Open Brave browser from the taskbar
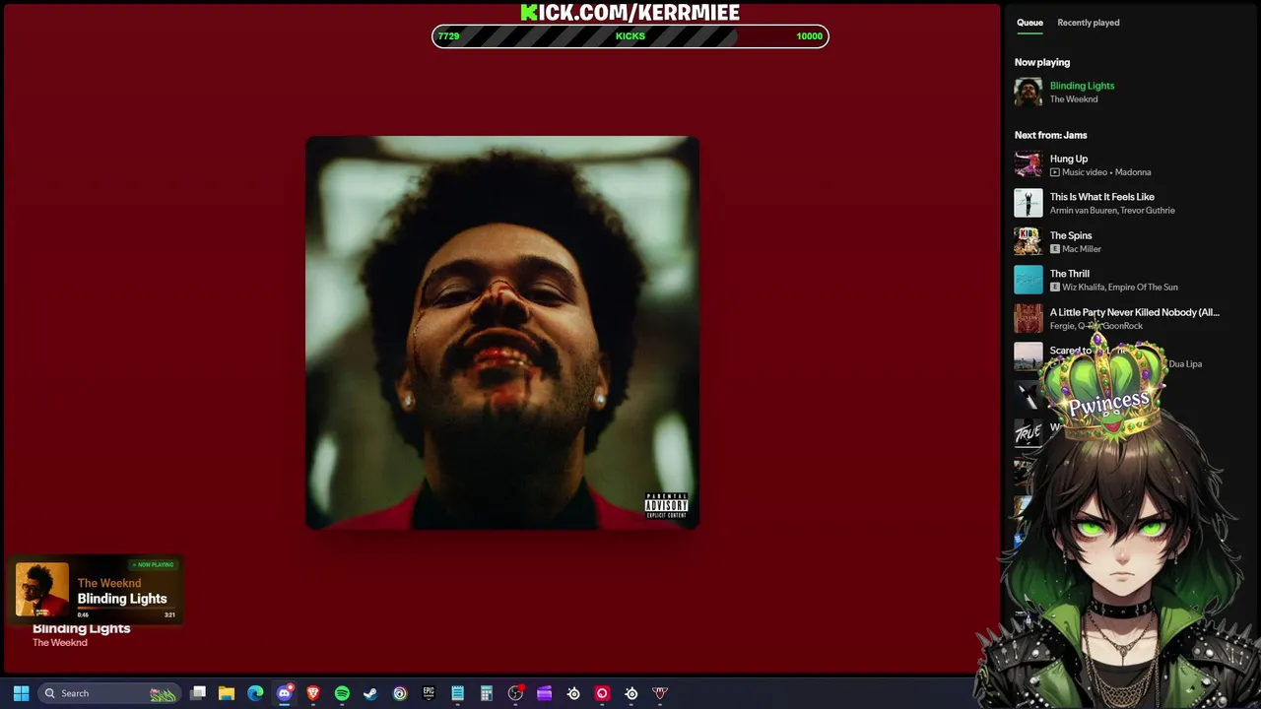 point(313,693)
